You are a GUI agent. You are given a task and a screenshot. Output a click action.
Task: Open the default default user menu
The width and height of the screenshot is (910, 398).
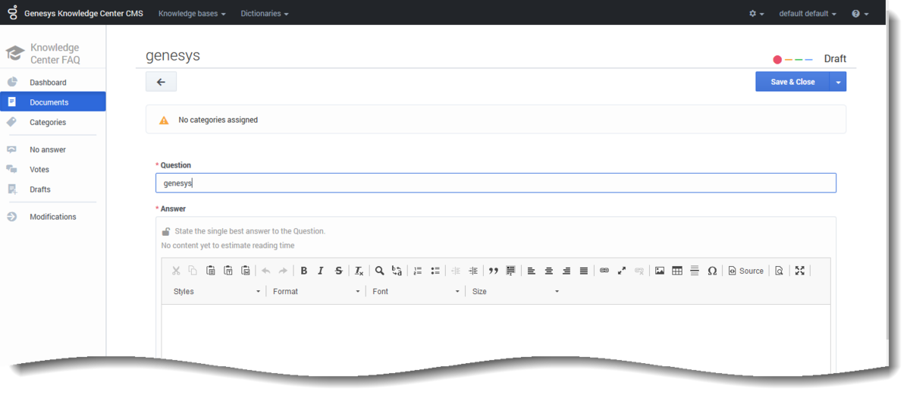tap(808, 14)
